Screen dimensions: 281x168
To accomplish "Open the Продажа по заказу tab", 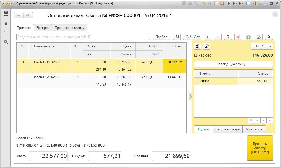I will coord(69,28).
